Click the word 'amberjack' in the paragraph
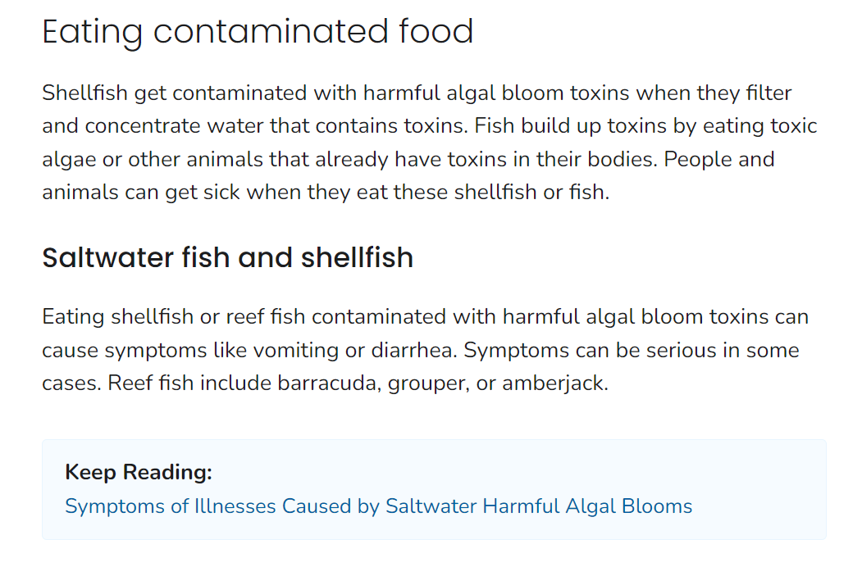 coord(554,383)
